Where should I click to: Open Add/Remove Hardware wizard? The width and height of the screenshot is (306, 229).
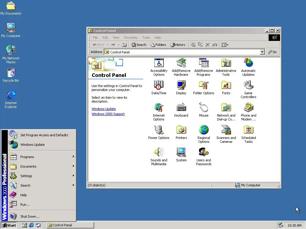tap(181, 67)
